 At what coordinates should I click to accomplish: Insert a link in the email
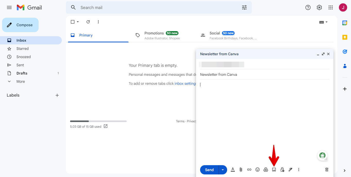click(249, 170)
